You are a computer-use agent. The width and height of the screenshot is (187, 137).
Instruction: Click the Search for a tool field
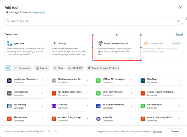coord(94,21)
